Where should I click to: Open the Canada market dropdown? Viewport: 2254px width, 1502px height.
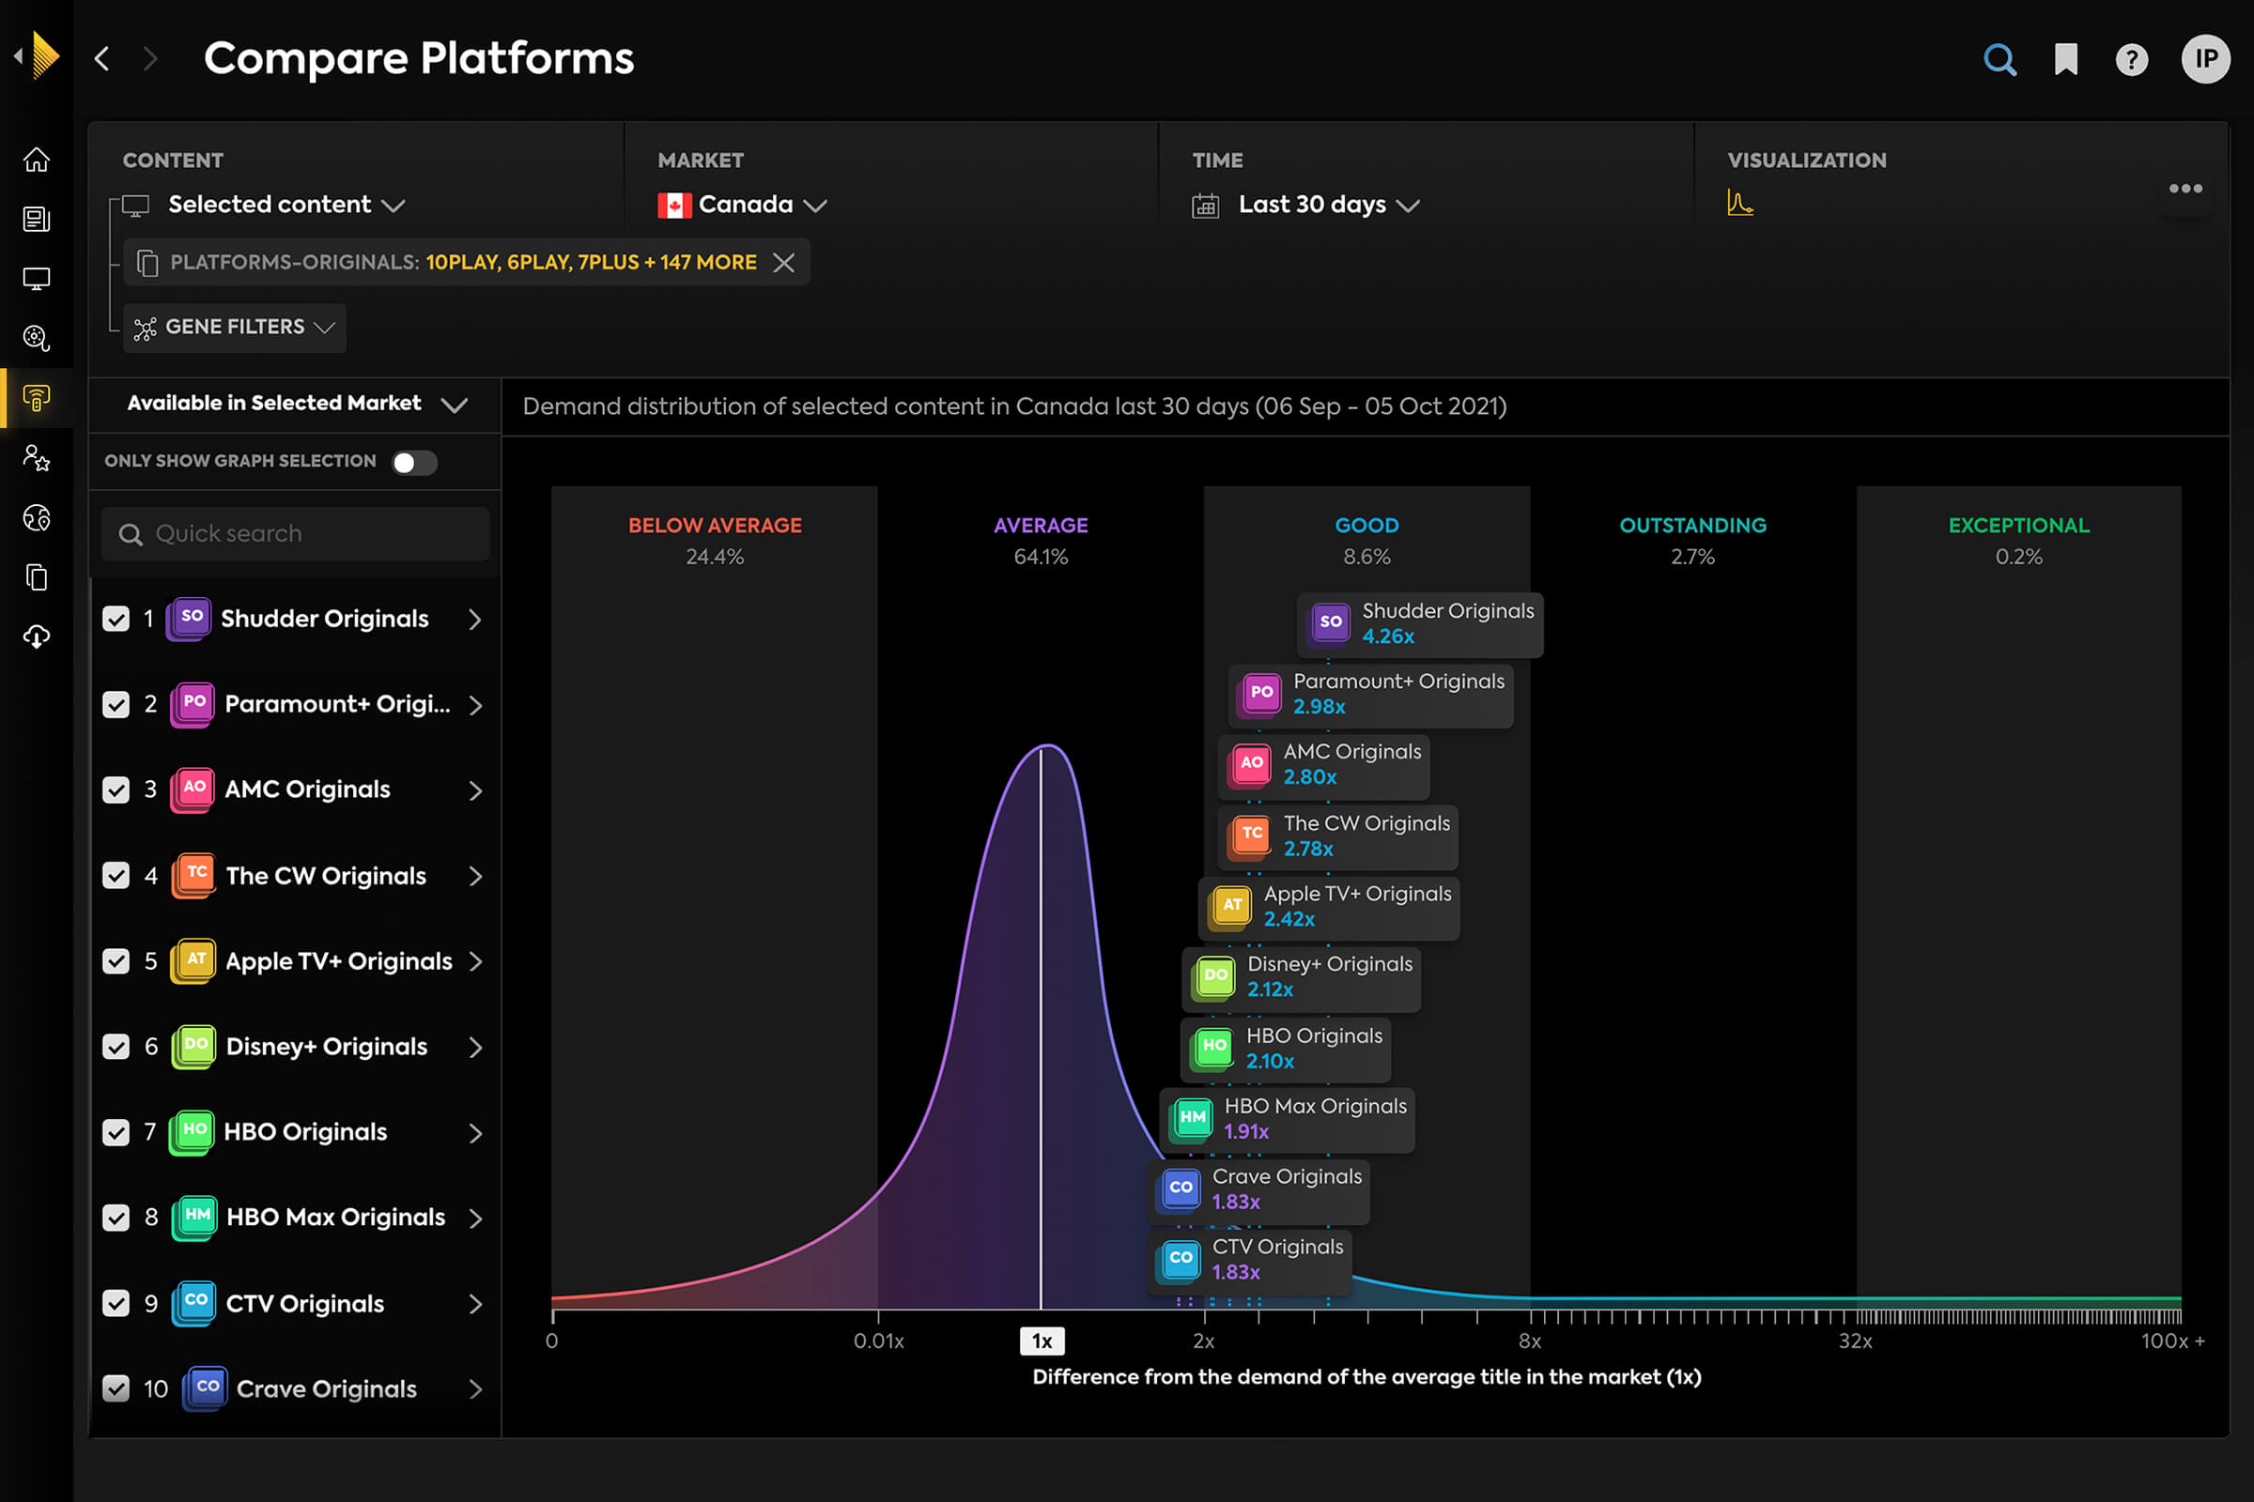743,204
